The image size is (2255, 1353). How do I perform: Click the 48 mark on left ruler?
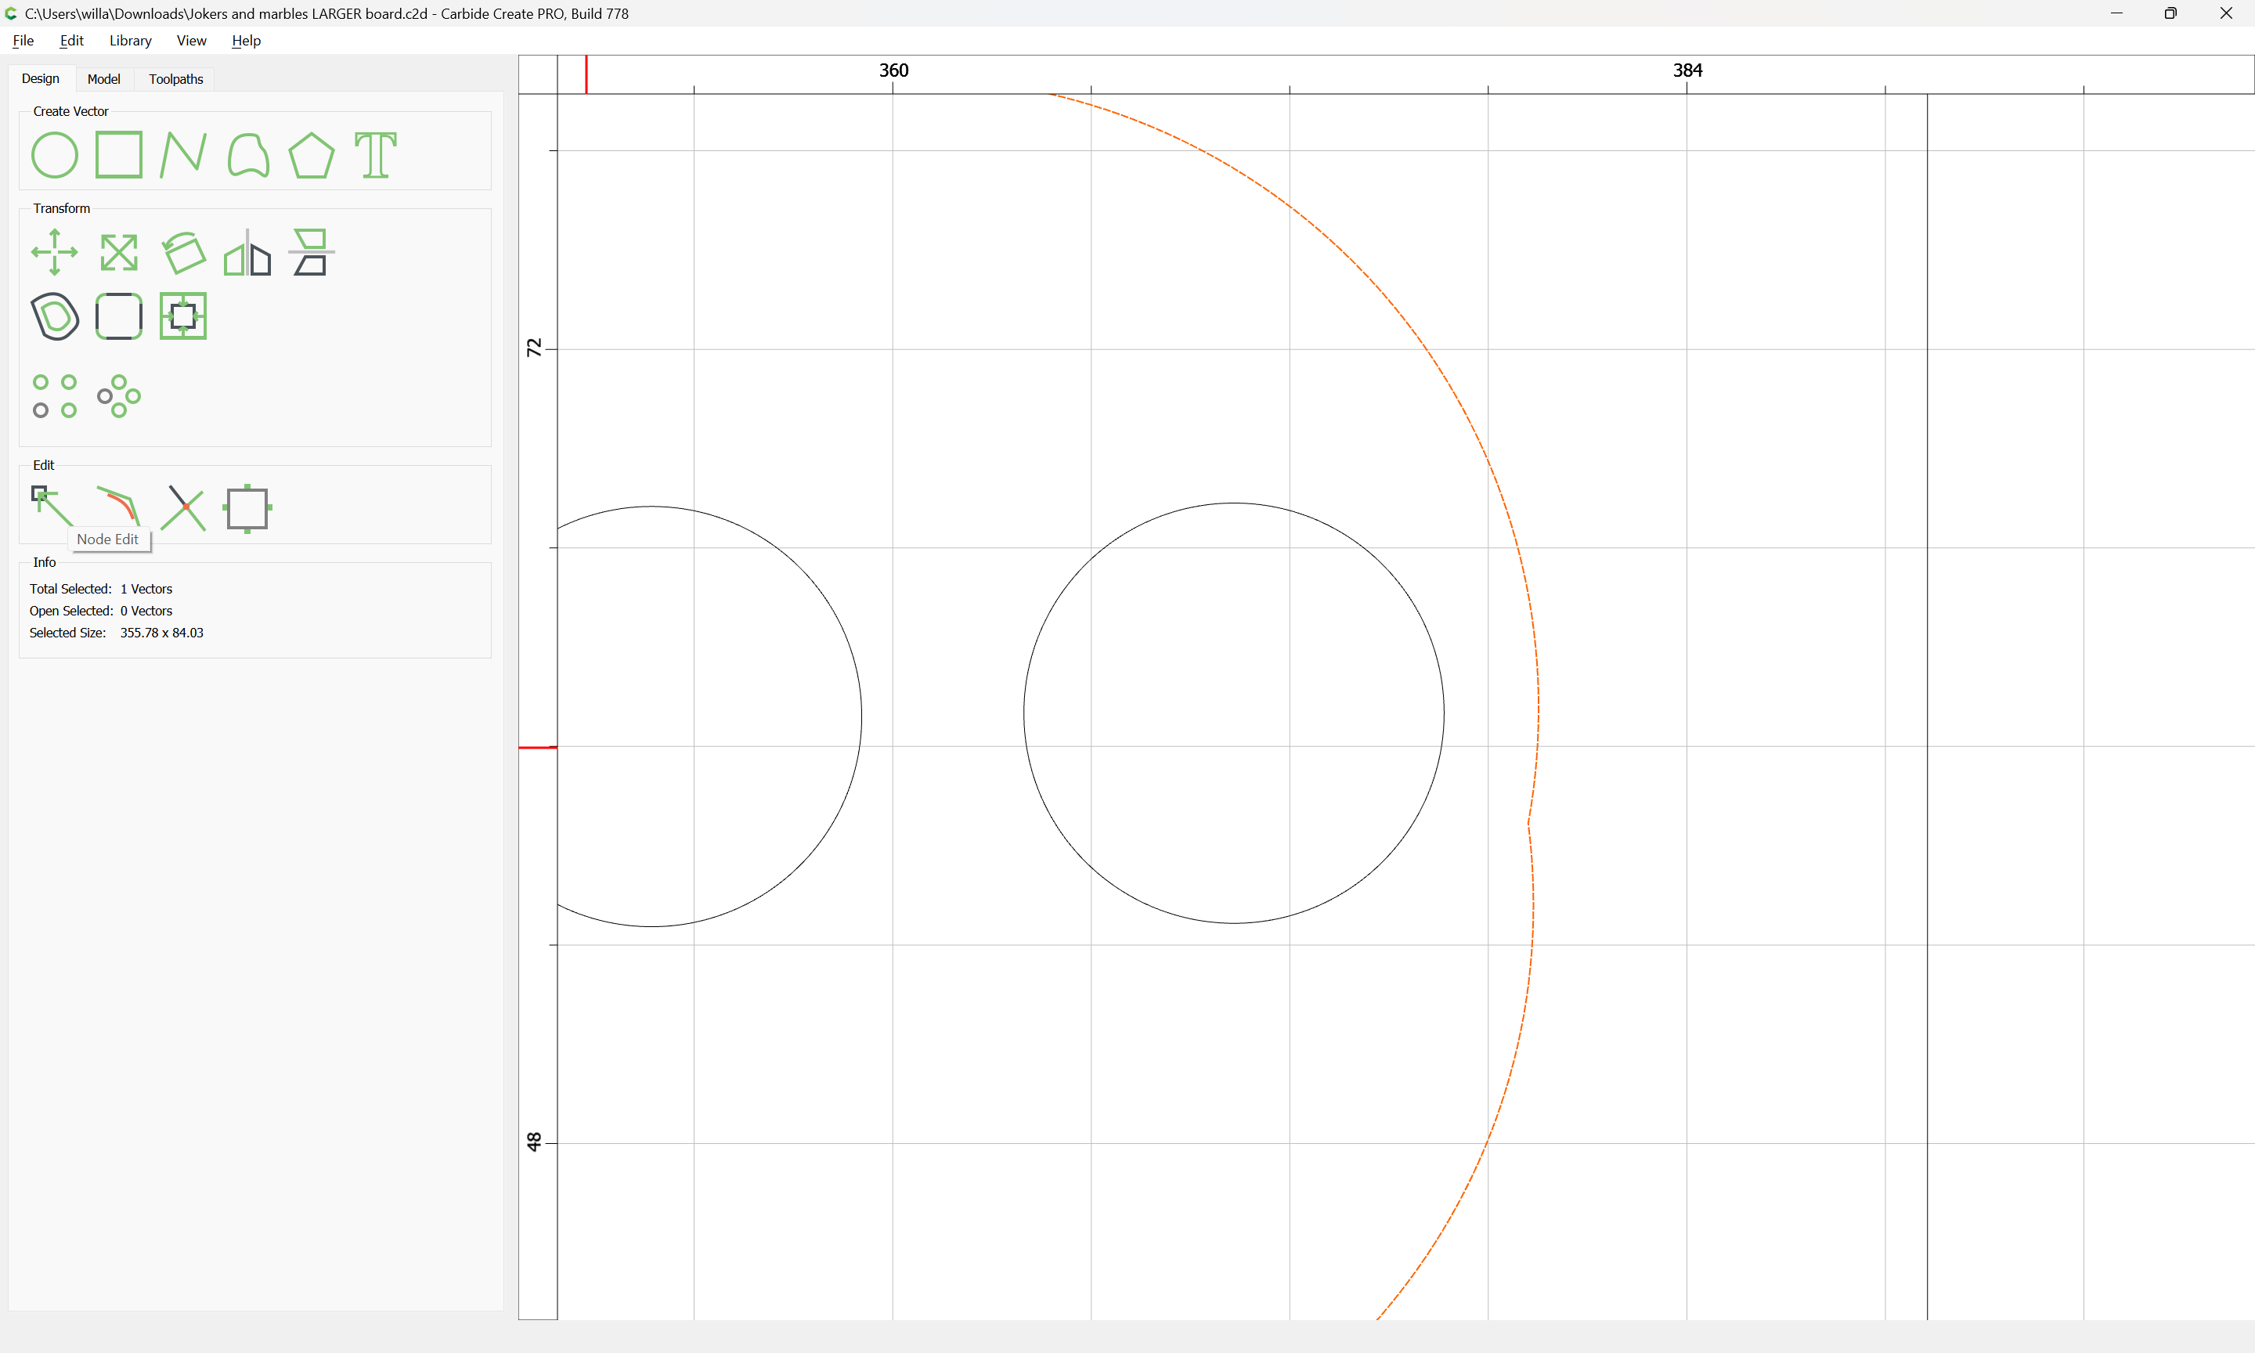(x=534, y=1142)
